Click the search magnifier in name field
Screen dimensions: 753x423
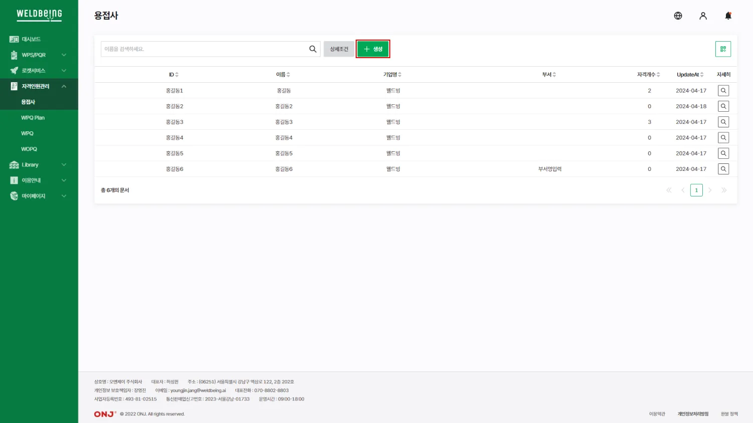[x=313, y=49]
